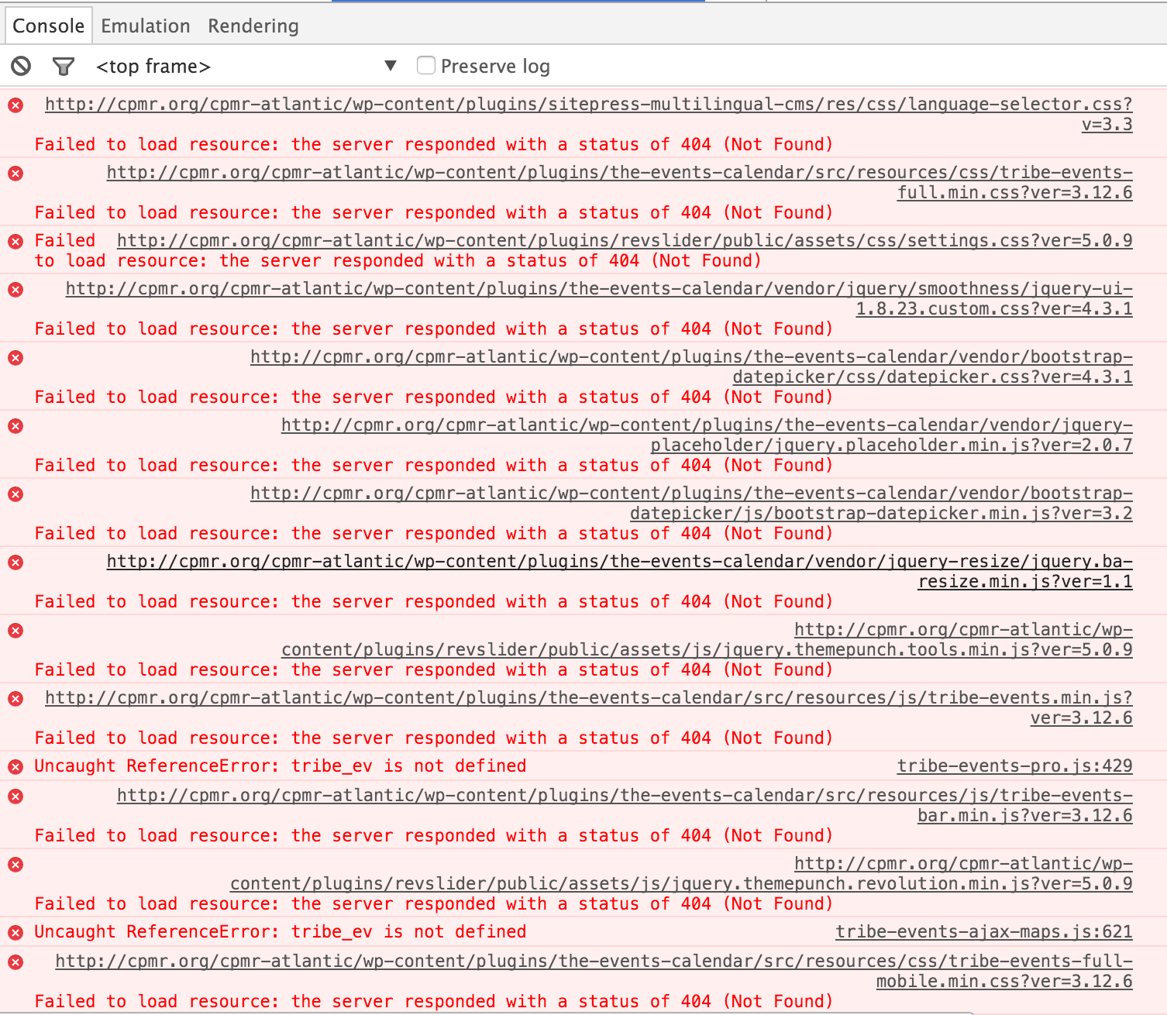Expand the top frame context dropdown arrow
This screenshot has height=1015, width=1167.
click(x=391, y=66)
